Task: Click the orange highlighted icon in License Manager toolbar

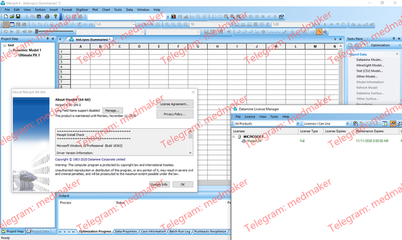Action: [393, 124]
